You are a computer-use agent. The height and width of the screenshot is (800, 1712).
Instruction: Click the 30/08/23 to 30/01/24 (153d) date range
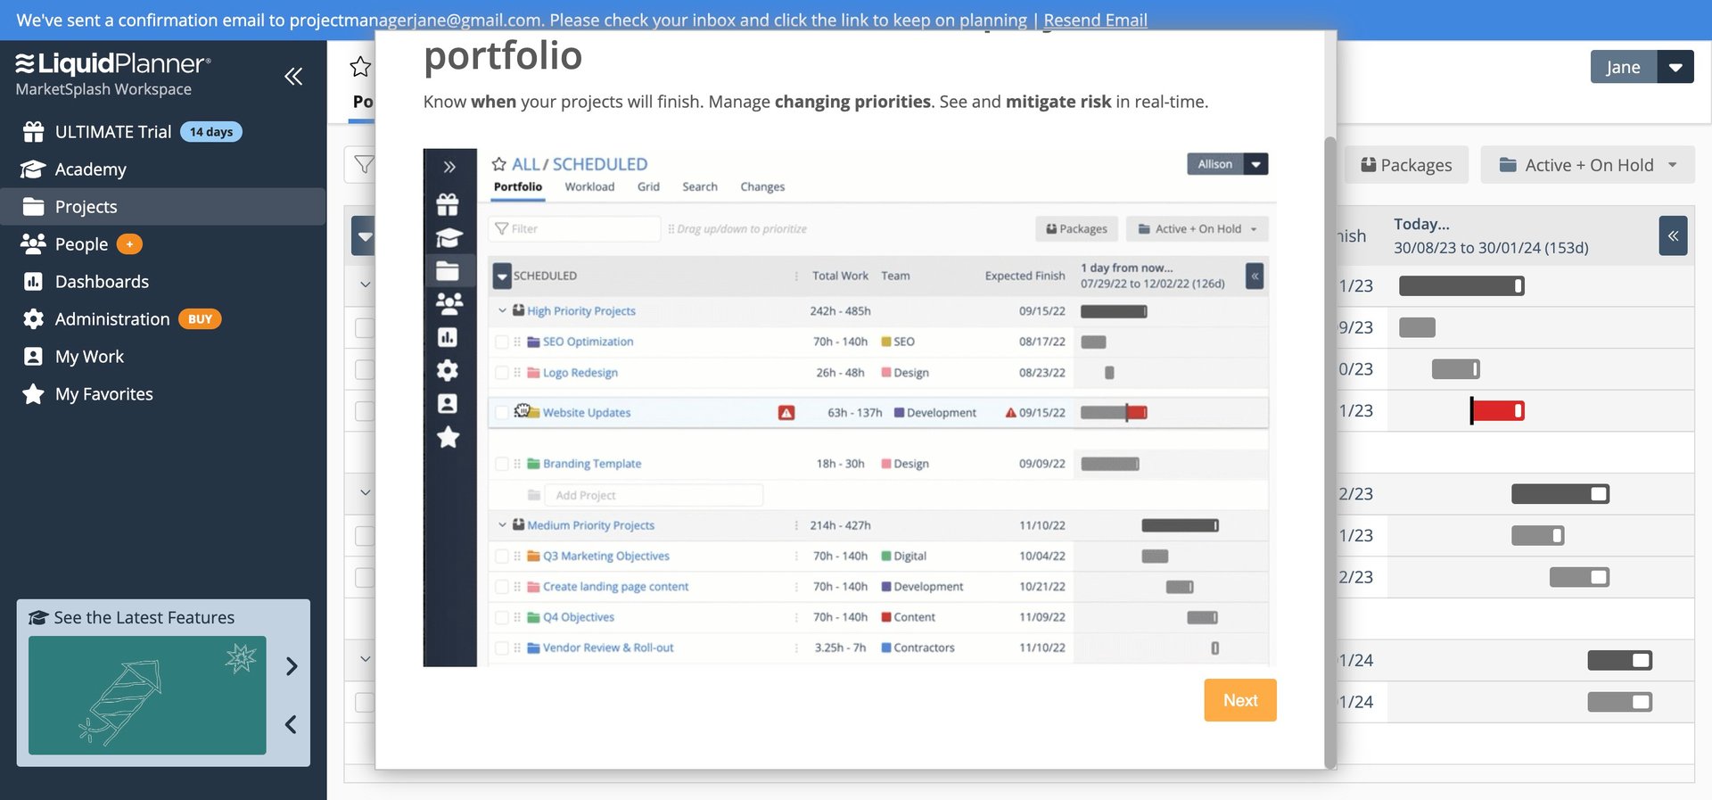pyautogui.click(x=1491, y=248)
